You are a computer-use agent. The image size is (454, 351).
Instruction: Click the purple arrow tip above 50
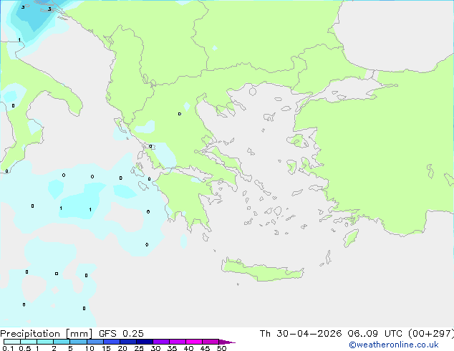point(227,342)
